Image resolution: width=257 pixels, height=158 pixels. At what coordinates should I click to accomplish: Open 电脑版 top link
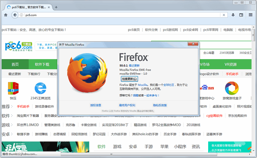pyautogui.click(x=228, y=30)
